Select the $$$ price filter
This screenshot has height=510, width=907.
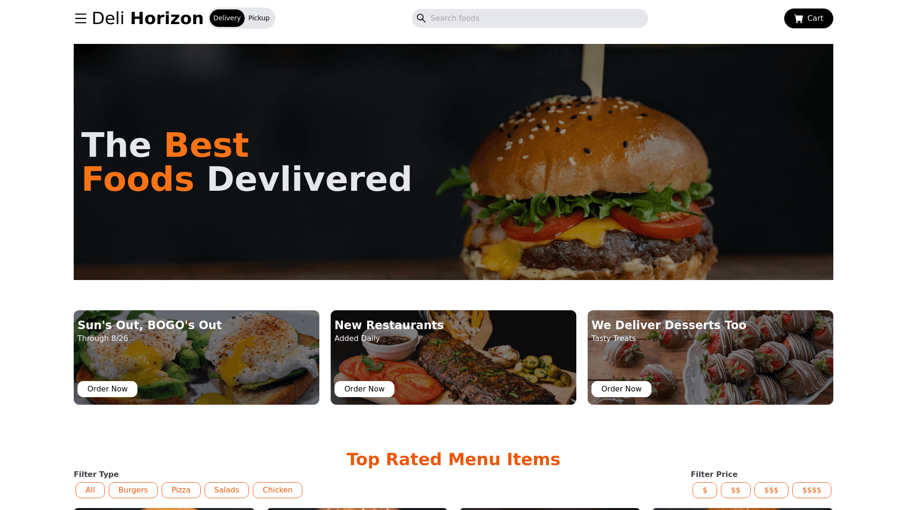pos(771,490)
